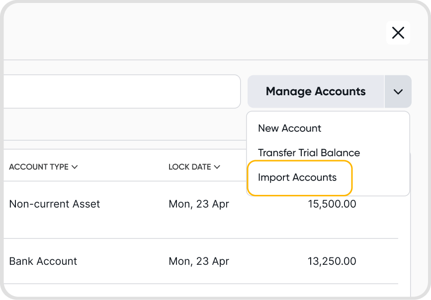Viewport: 431px width, 300px height.
Task: Select the 15,500.00 balance amount
Action: pos(332,204)
